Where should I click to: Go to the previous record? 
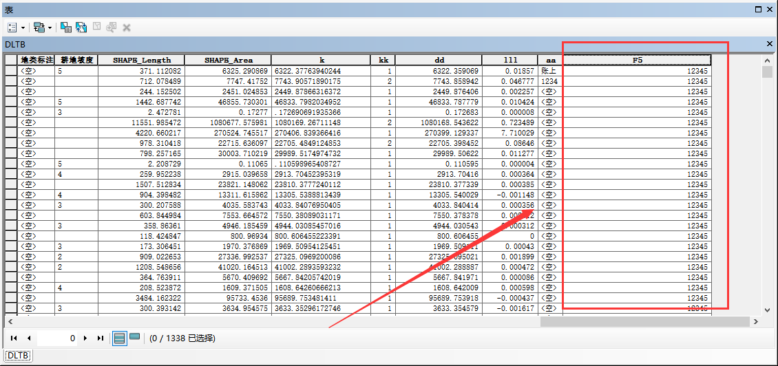(x=29, y=338)
